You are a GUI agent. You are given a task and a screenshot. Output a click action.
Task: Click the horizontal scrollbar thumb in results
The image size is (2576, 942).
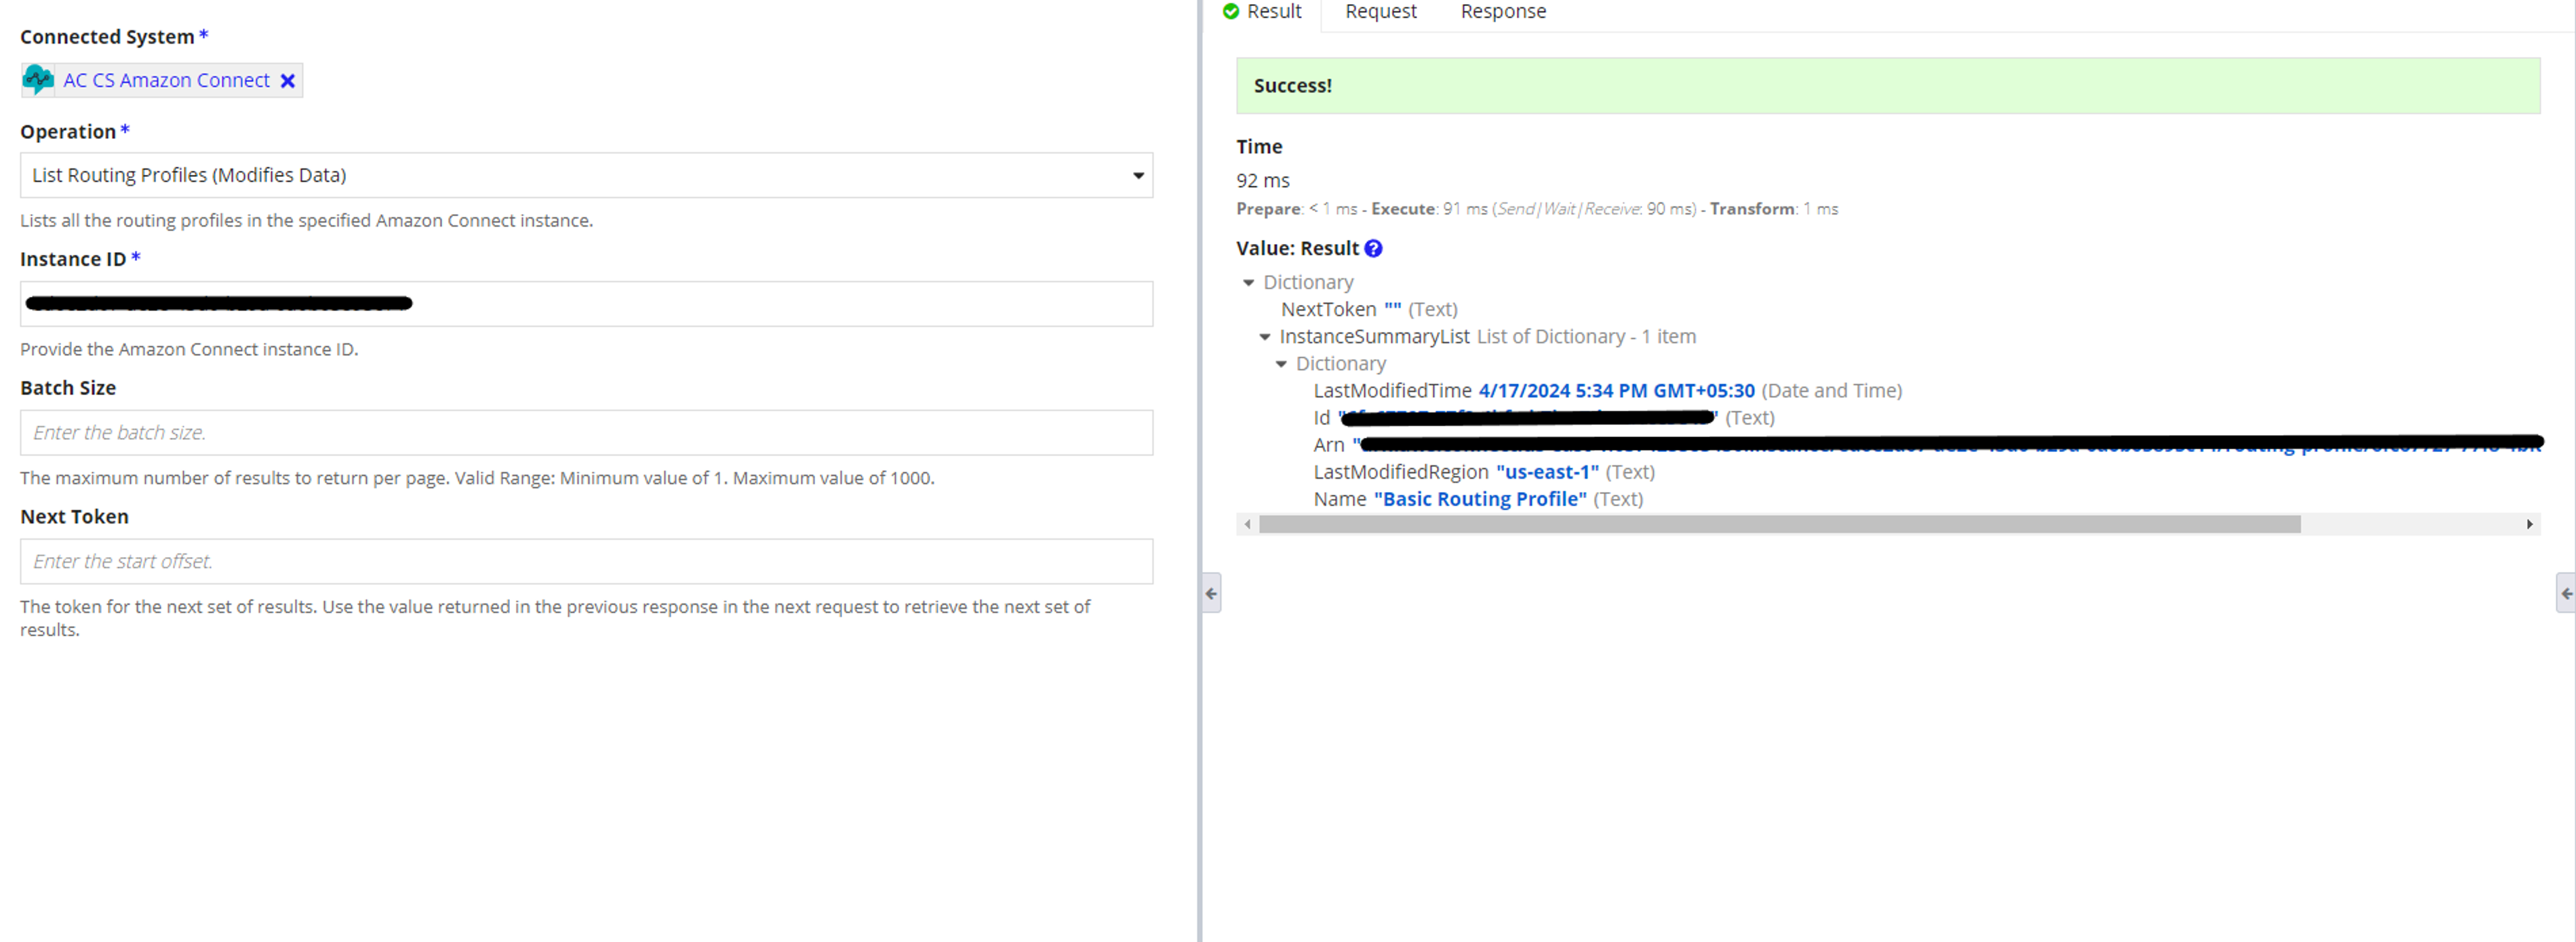coord(1780,524)
